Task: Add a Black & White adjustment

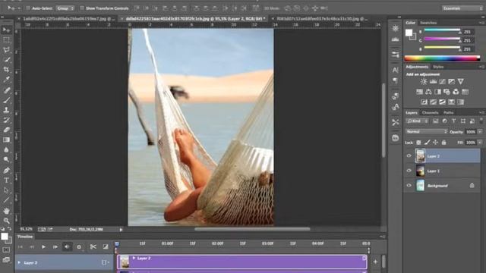Action: (x=437, y=92)
